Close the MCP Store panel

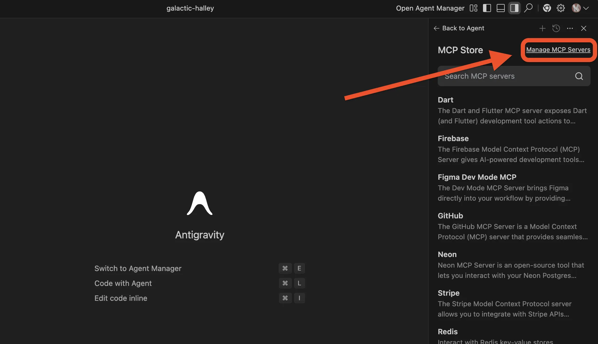584,28
